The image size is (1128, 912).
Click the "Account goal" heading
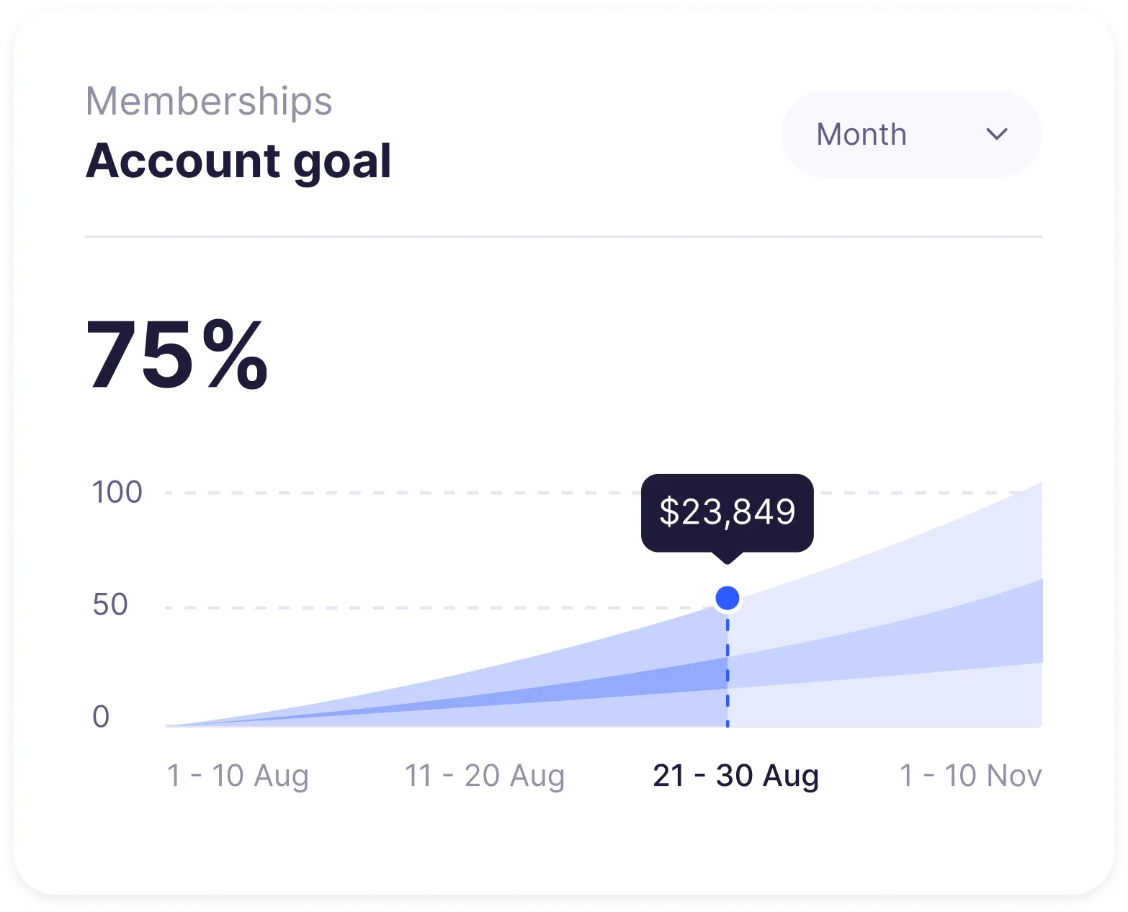coord(238,161)
